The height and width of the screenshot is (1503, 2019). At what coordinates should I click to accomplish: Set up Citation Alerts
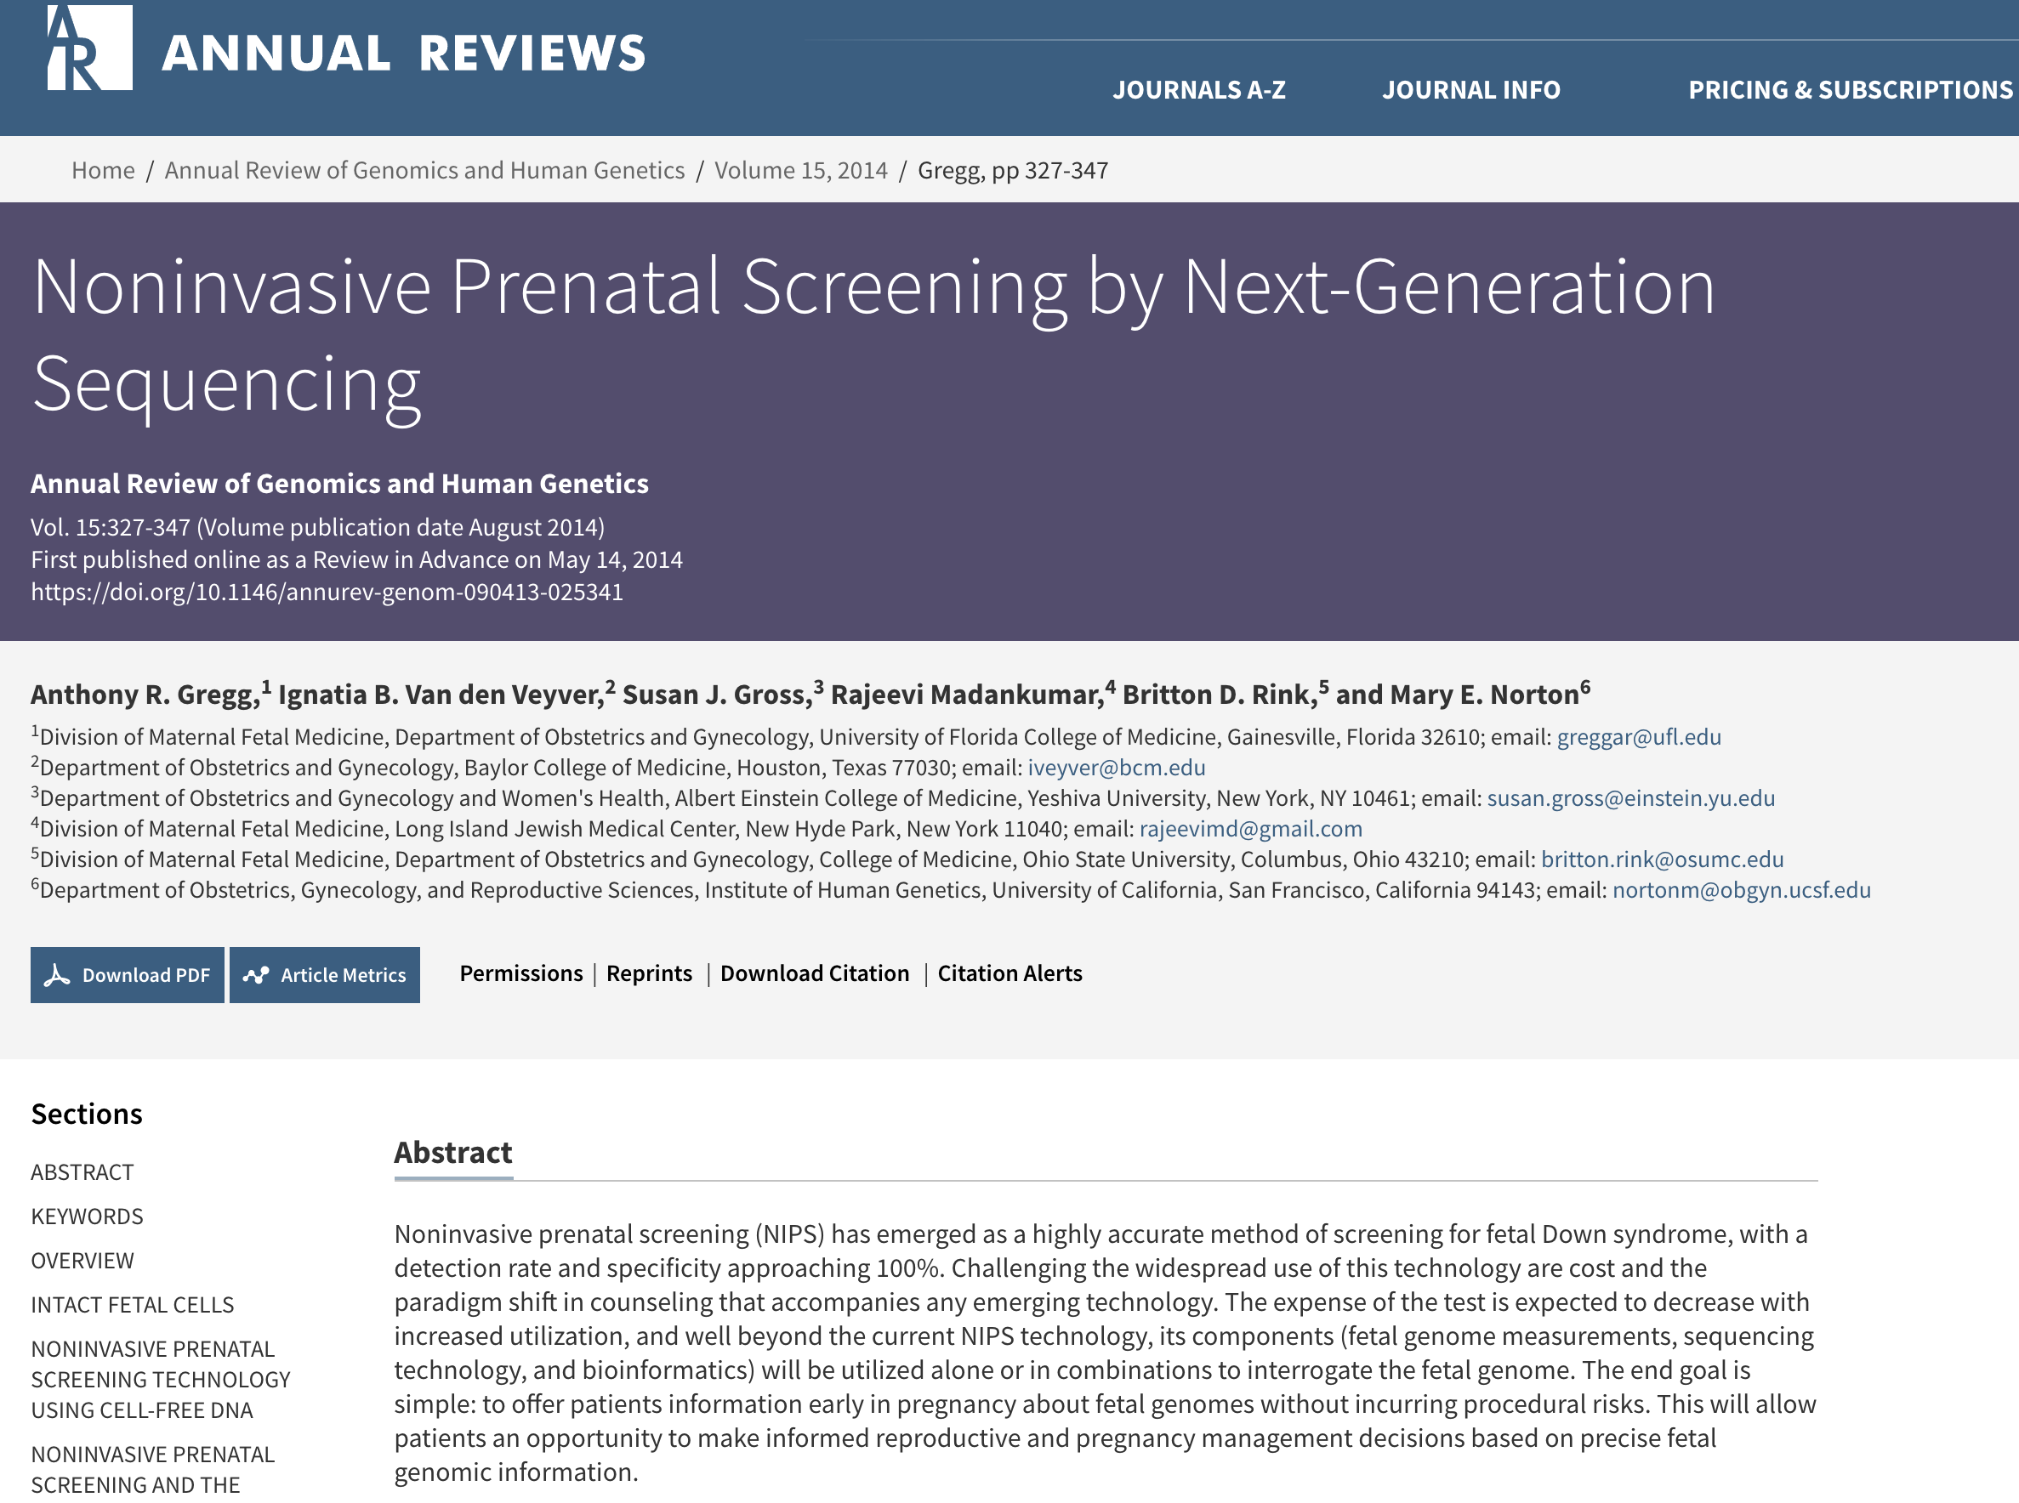pos(1009,973)
